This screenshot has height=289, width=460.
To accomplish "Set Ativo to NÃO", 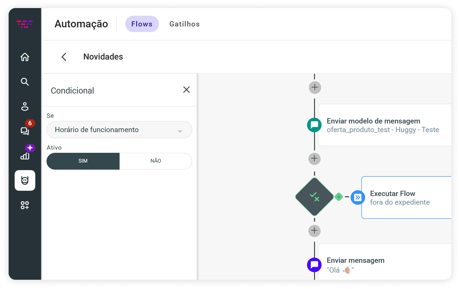I will click(156, 161).
